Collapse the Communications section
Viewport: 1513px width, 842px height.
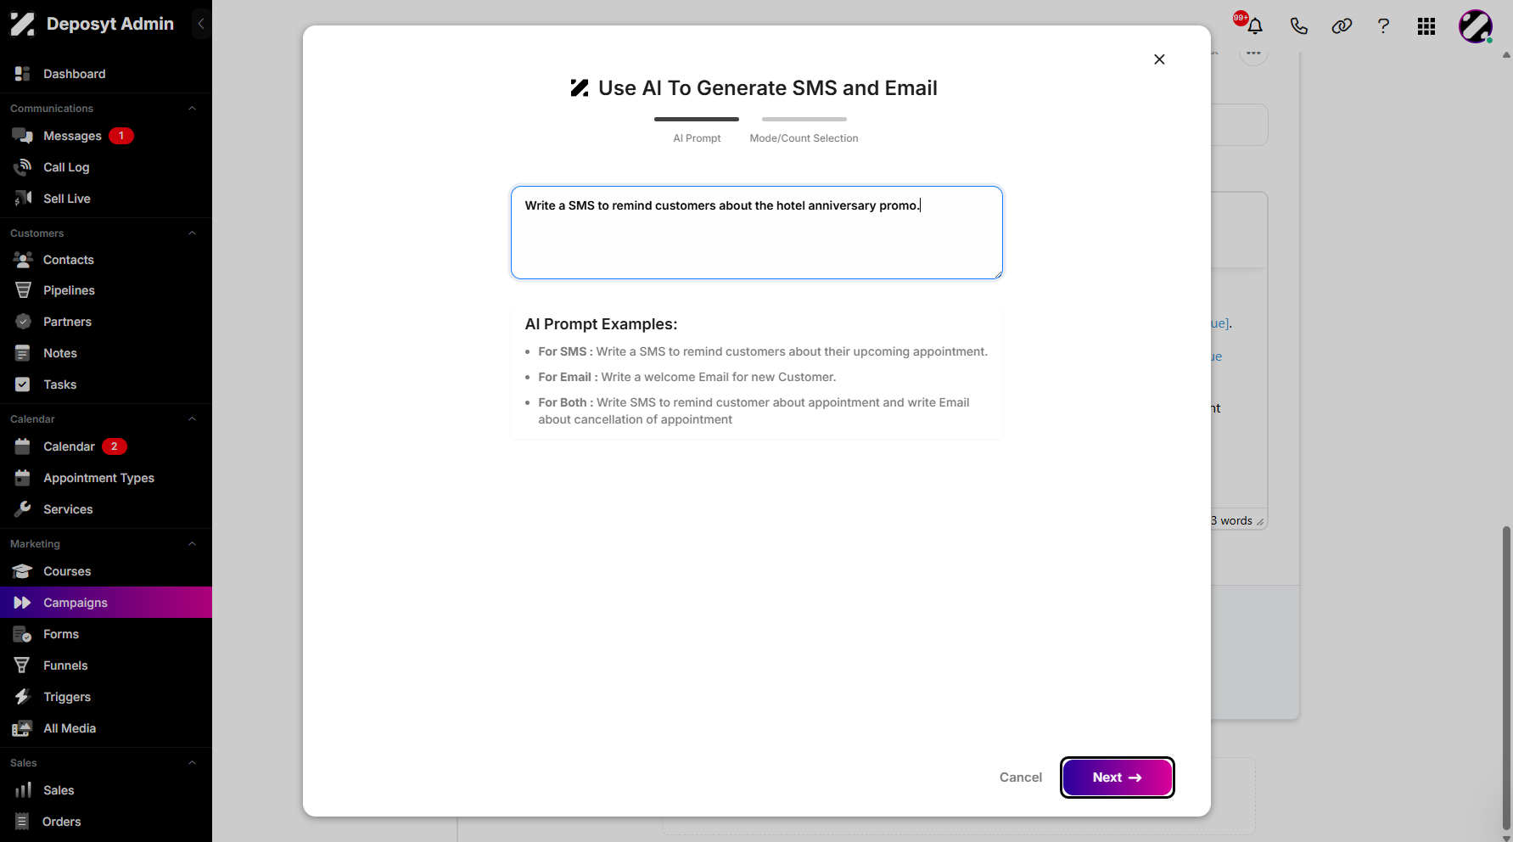point(192,109)
